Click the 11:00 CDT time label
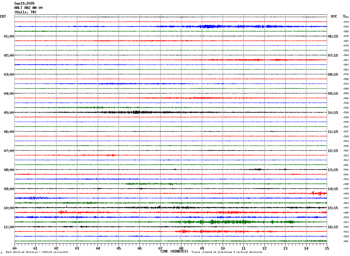This screenshot has width=350, height=256. (9, 227)
